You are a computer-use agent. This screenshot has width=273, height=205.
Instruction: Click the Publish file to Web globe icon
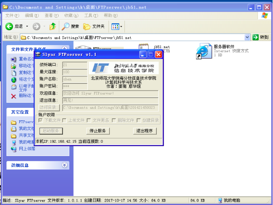pos(14,80)
